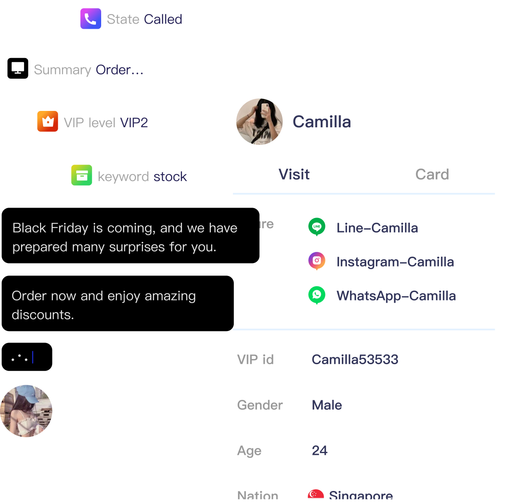Click the green archive keyword icon
The height and width of the screenshot is (503, 514).
(82, 175)
